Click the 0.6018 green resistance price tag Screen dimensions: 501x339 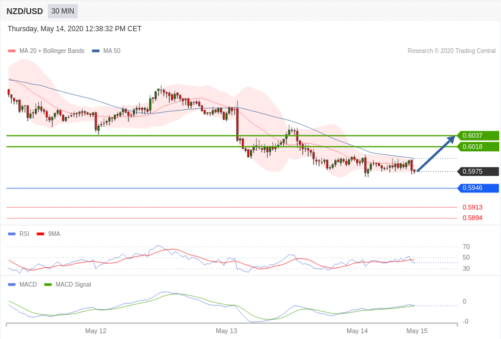click(x=479, y=147)
